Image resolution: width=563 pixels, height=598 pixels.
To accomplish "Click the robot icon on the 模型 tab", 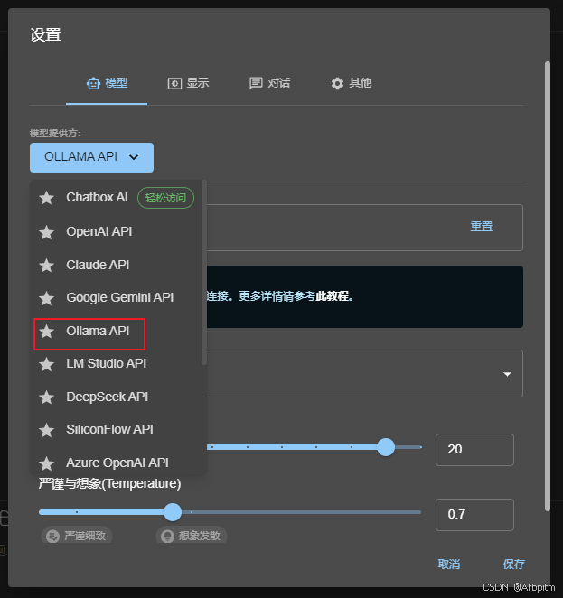I will (x=93, y=83).
